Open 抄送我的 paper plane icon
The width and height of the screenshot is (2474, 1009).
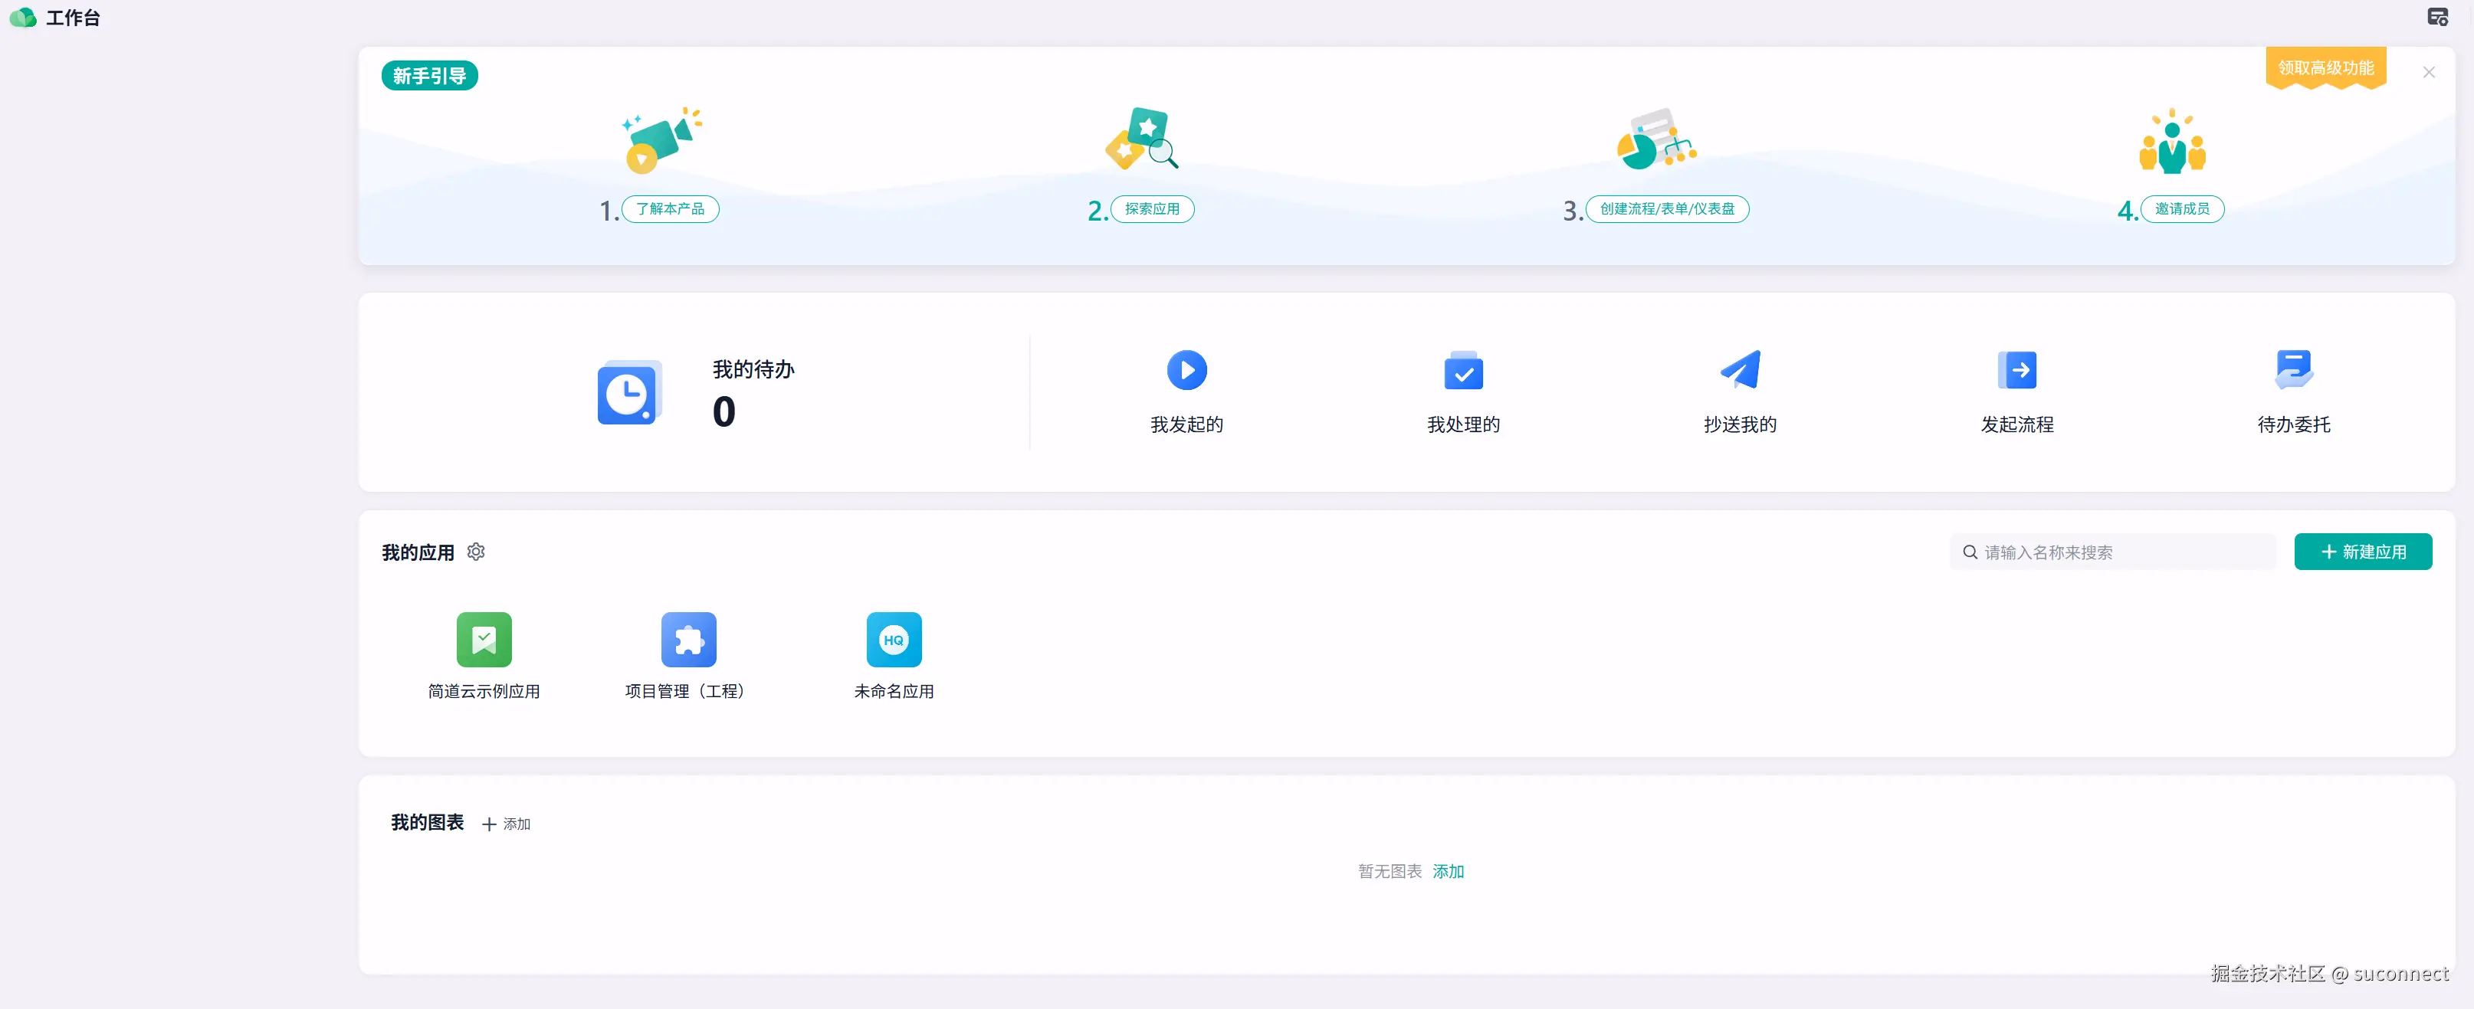pyautogui.click(x=1739, y=369)
